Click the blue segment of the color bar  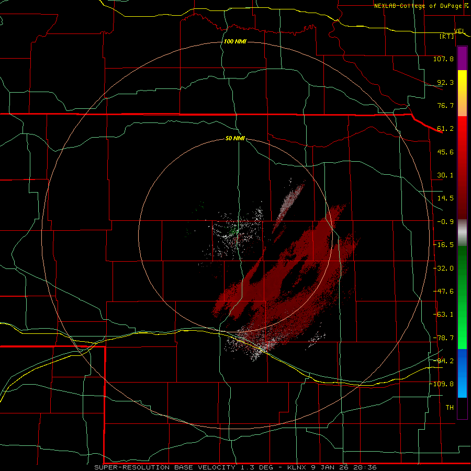[x=462, y=373]
